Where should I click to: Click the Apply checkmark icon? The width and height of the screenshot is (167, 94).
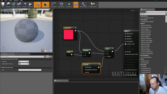[x=14, y=5]
